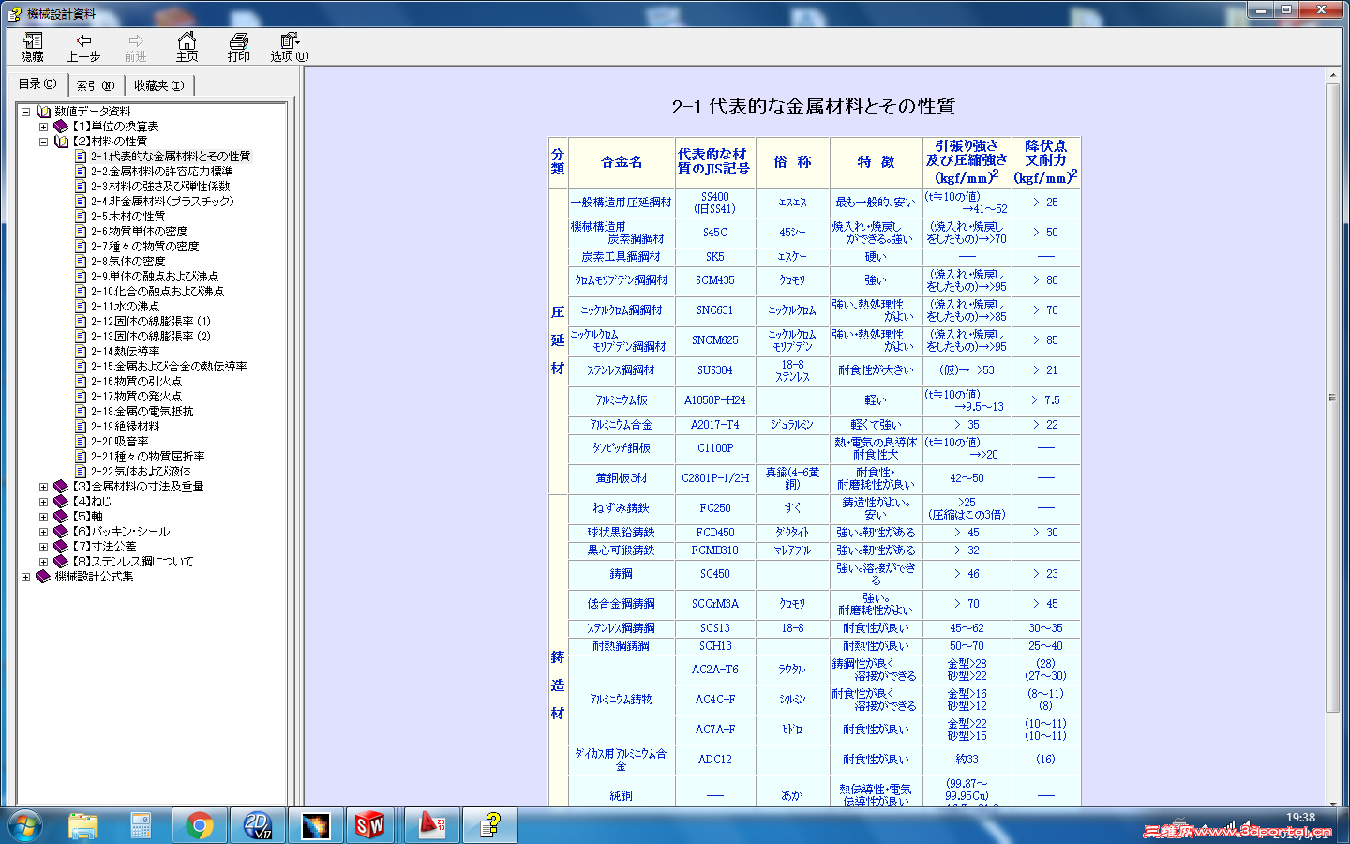The image size is (1350, 844).
Task: Open the 2-8気体の密度 topic
Action: 128,262
